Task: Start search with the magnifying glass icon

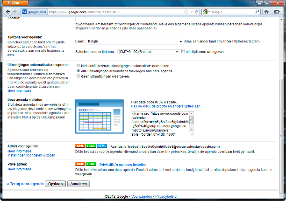Action: click(x=257, y=12)
